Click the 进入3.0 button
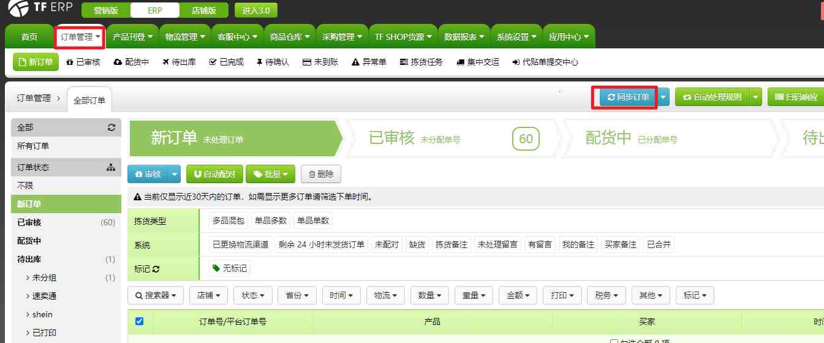The height and width of the screenshot is (343, 824). [256, 10]
